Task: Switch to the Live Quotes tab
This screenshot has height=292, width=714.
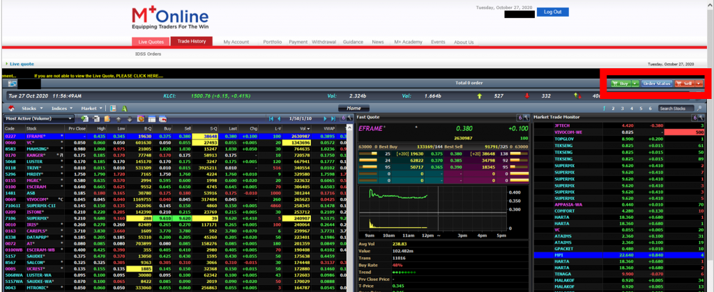Action: pyautogui.click(x=151, y=42)
